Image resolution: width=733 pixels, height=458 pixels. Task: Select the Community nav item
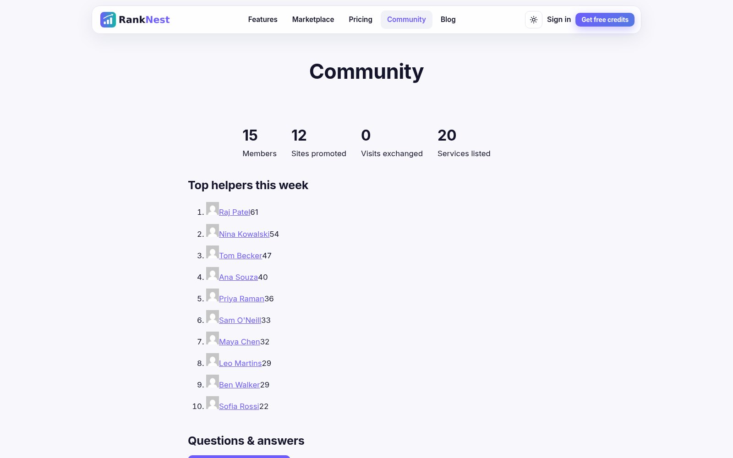(x=406, y=20)
